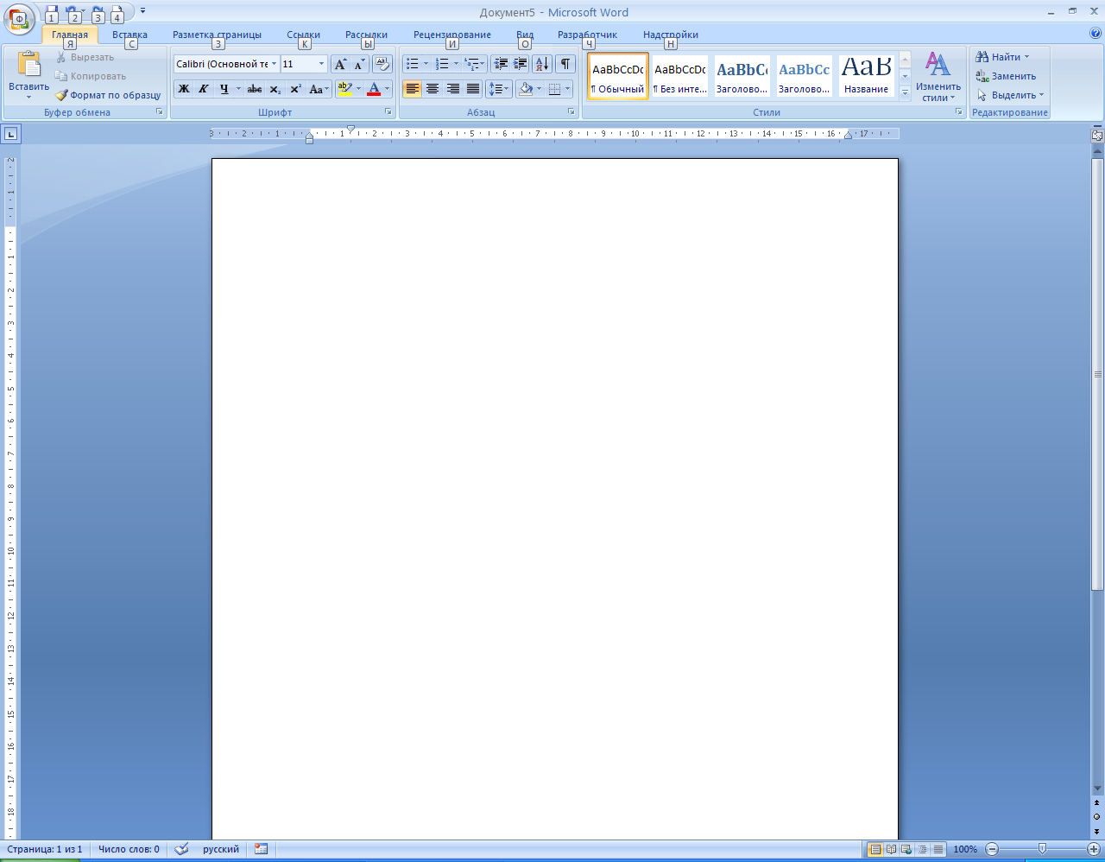
Task: Open the Разработчик tab
Action: pyautogui.click(x=588, y=35)
